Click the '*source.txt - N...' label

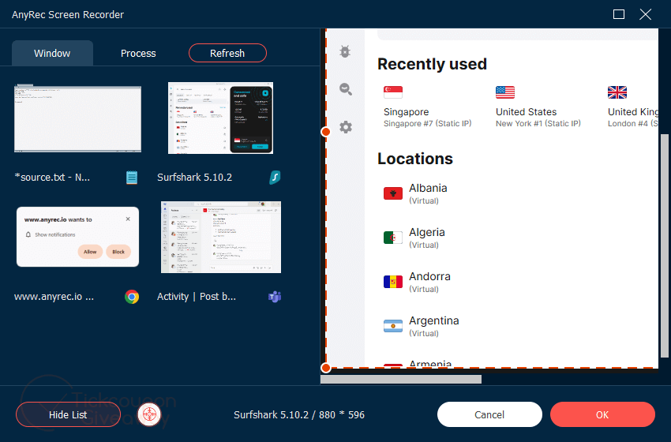point(52,177)
